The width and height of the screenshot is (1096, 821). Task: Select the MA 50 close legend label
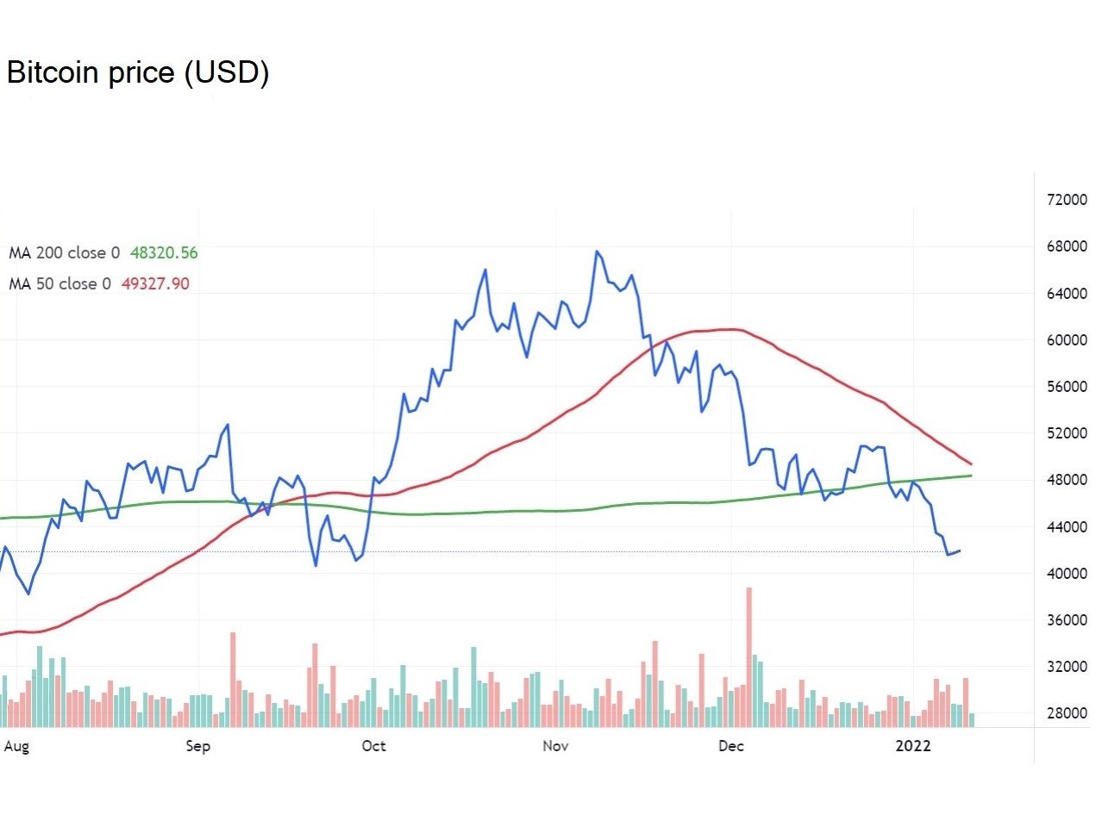(59, 284)
